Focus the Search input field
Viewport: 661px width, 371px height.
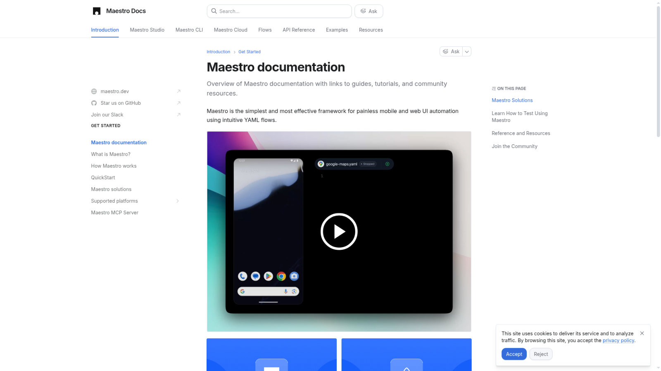click(x=279, y=11)
